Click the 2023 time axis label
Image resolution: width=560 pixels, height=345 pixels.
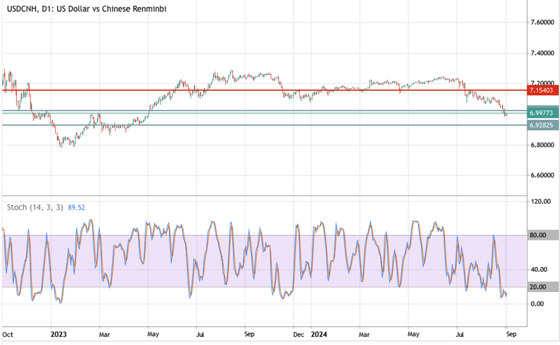tap(59, 334)
